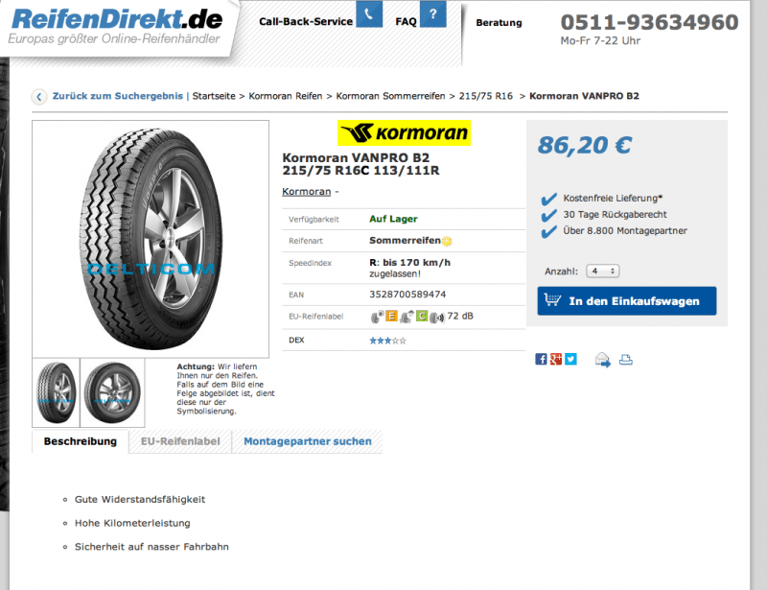
Task: Open the FAQ question mark icon
Action: pyautogui.click(x=433, y=14)
